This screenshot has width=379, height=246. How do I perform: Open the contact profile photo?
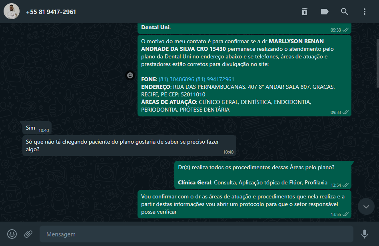coord(11,11)
